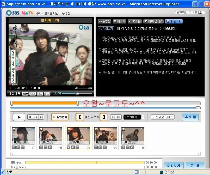Remove the fifth clip with its X icon

point(143,148)
